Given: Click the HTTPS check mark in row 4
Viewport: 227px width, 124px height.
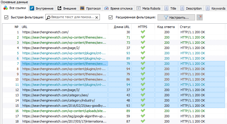Looking at the screenshot, I should (143, 48).
